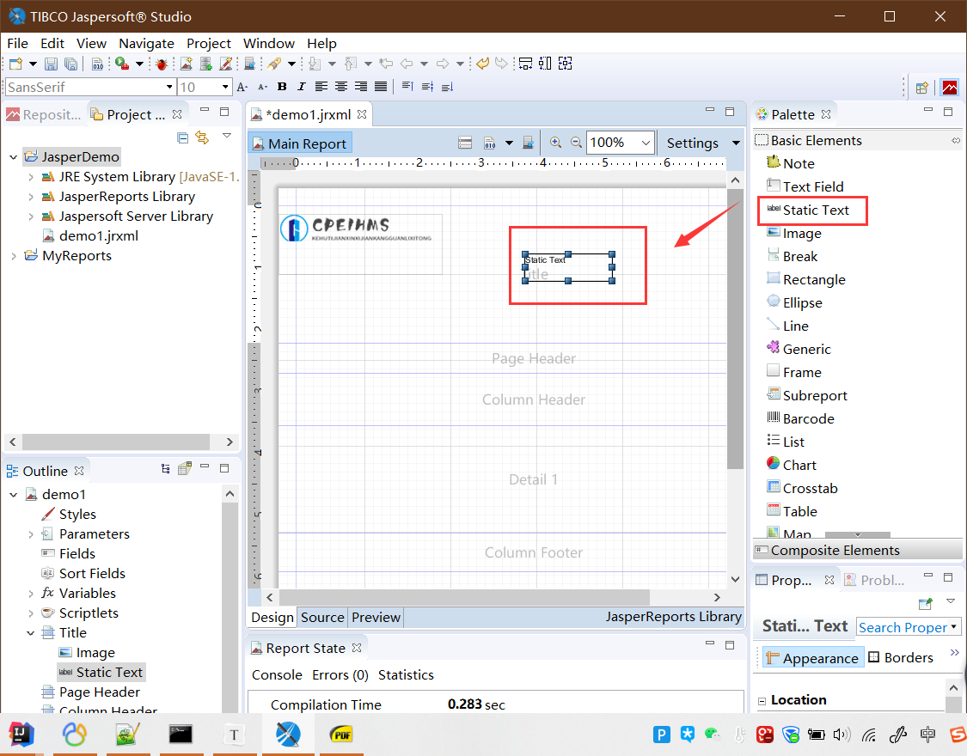Select the Static Text element in the Palette
The width and height of the screenshot is (967, 756).
(811, 210)
